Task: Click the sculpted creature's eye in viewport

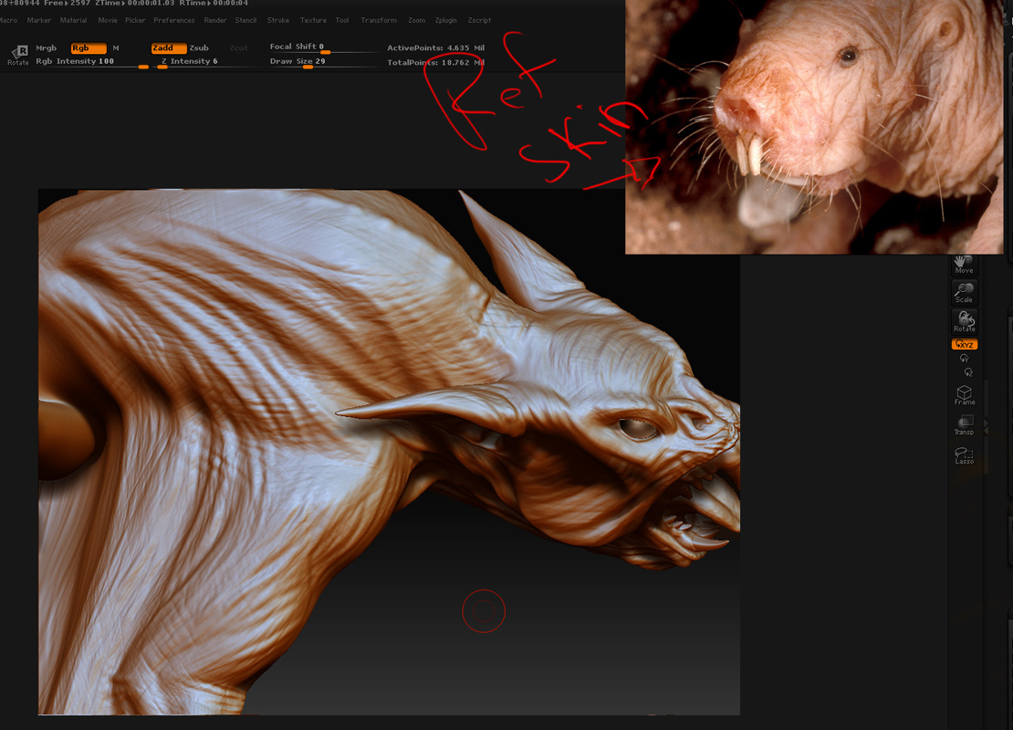Action: pyautogui.click(x=637, y=429)
